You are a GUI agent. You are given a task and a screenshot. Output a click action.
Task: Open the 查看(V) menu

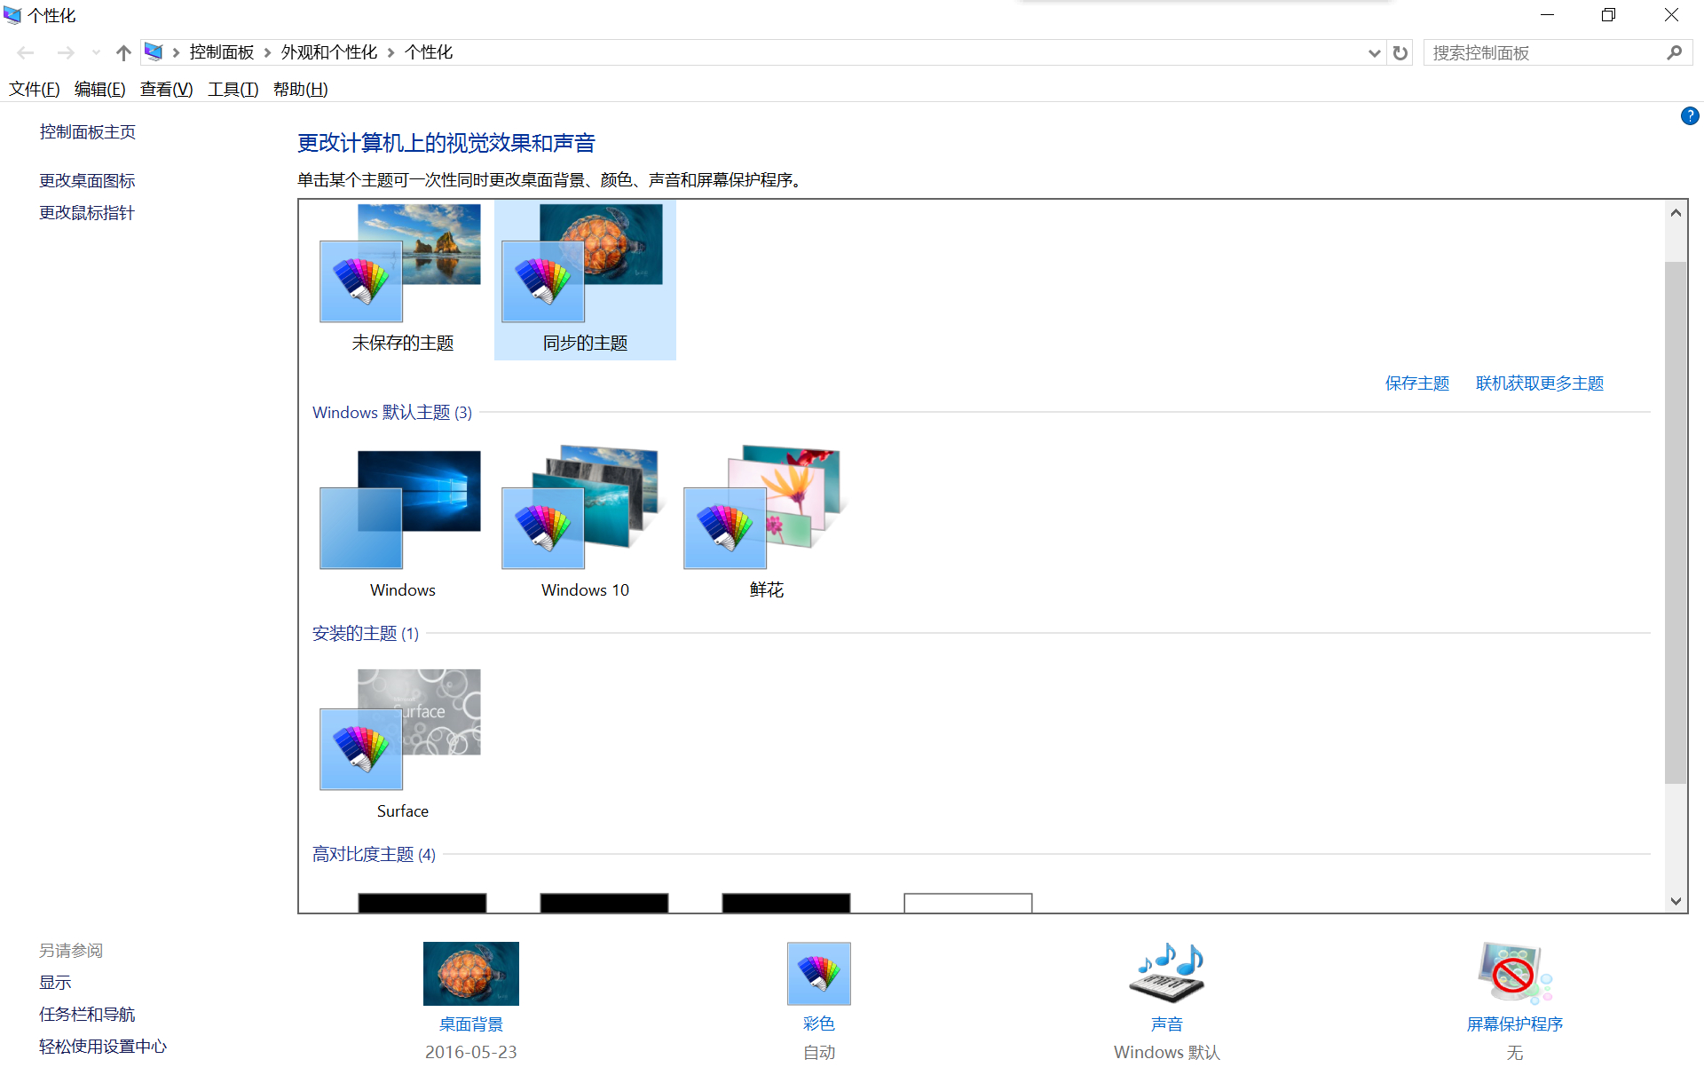[166, 90]
